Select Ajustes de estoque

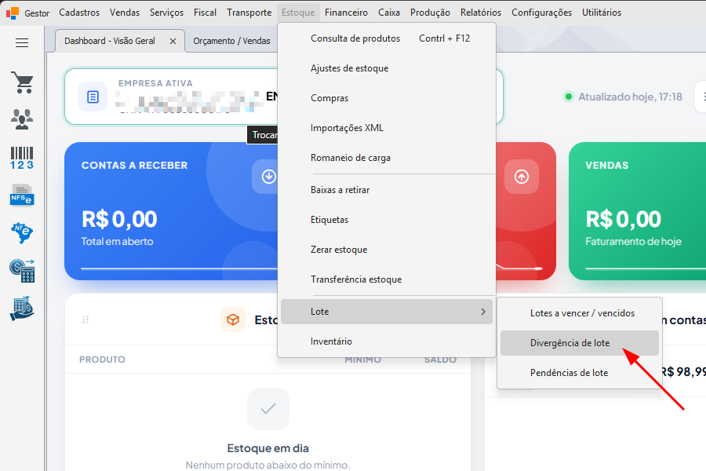[x=387, y=68]
